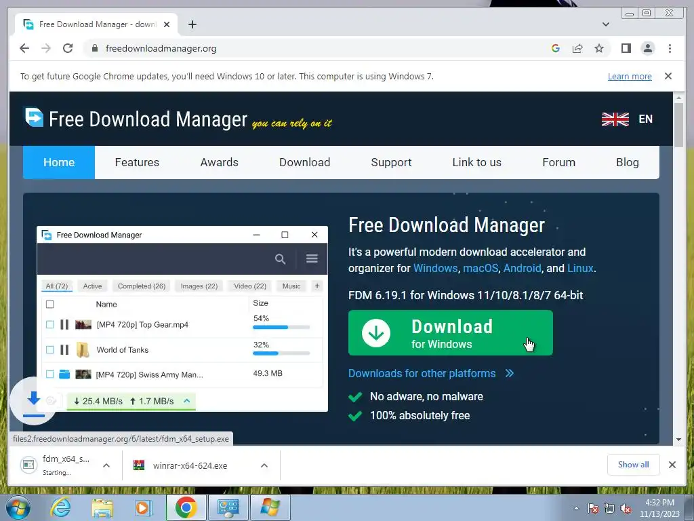Change language via the UK flag icon
This screenshot has width=694, height=521.
click(615, 119)
